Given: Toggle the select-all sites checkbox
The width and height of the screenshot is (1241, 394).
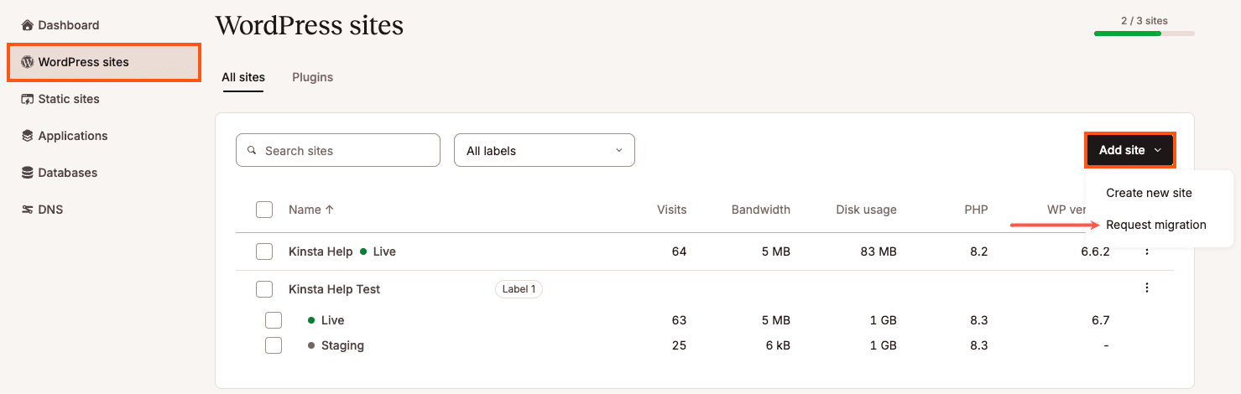Looking at the screenshot, I should click(264, 210).
